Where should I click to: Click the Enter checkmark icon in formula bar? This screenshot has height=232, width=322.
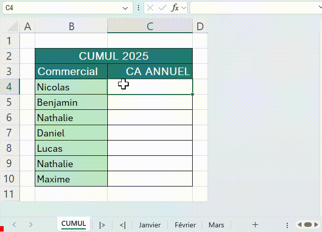point(162,8)
